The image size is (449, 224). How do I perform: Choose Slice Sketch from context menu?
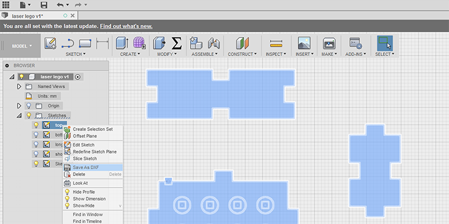click(93, 159)
